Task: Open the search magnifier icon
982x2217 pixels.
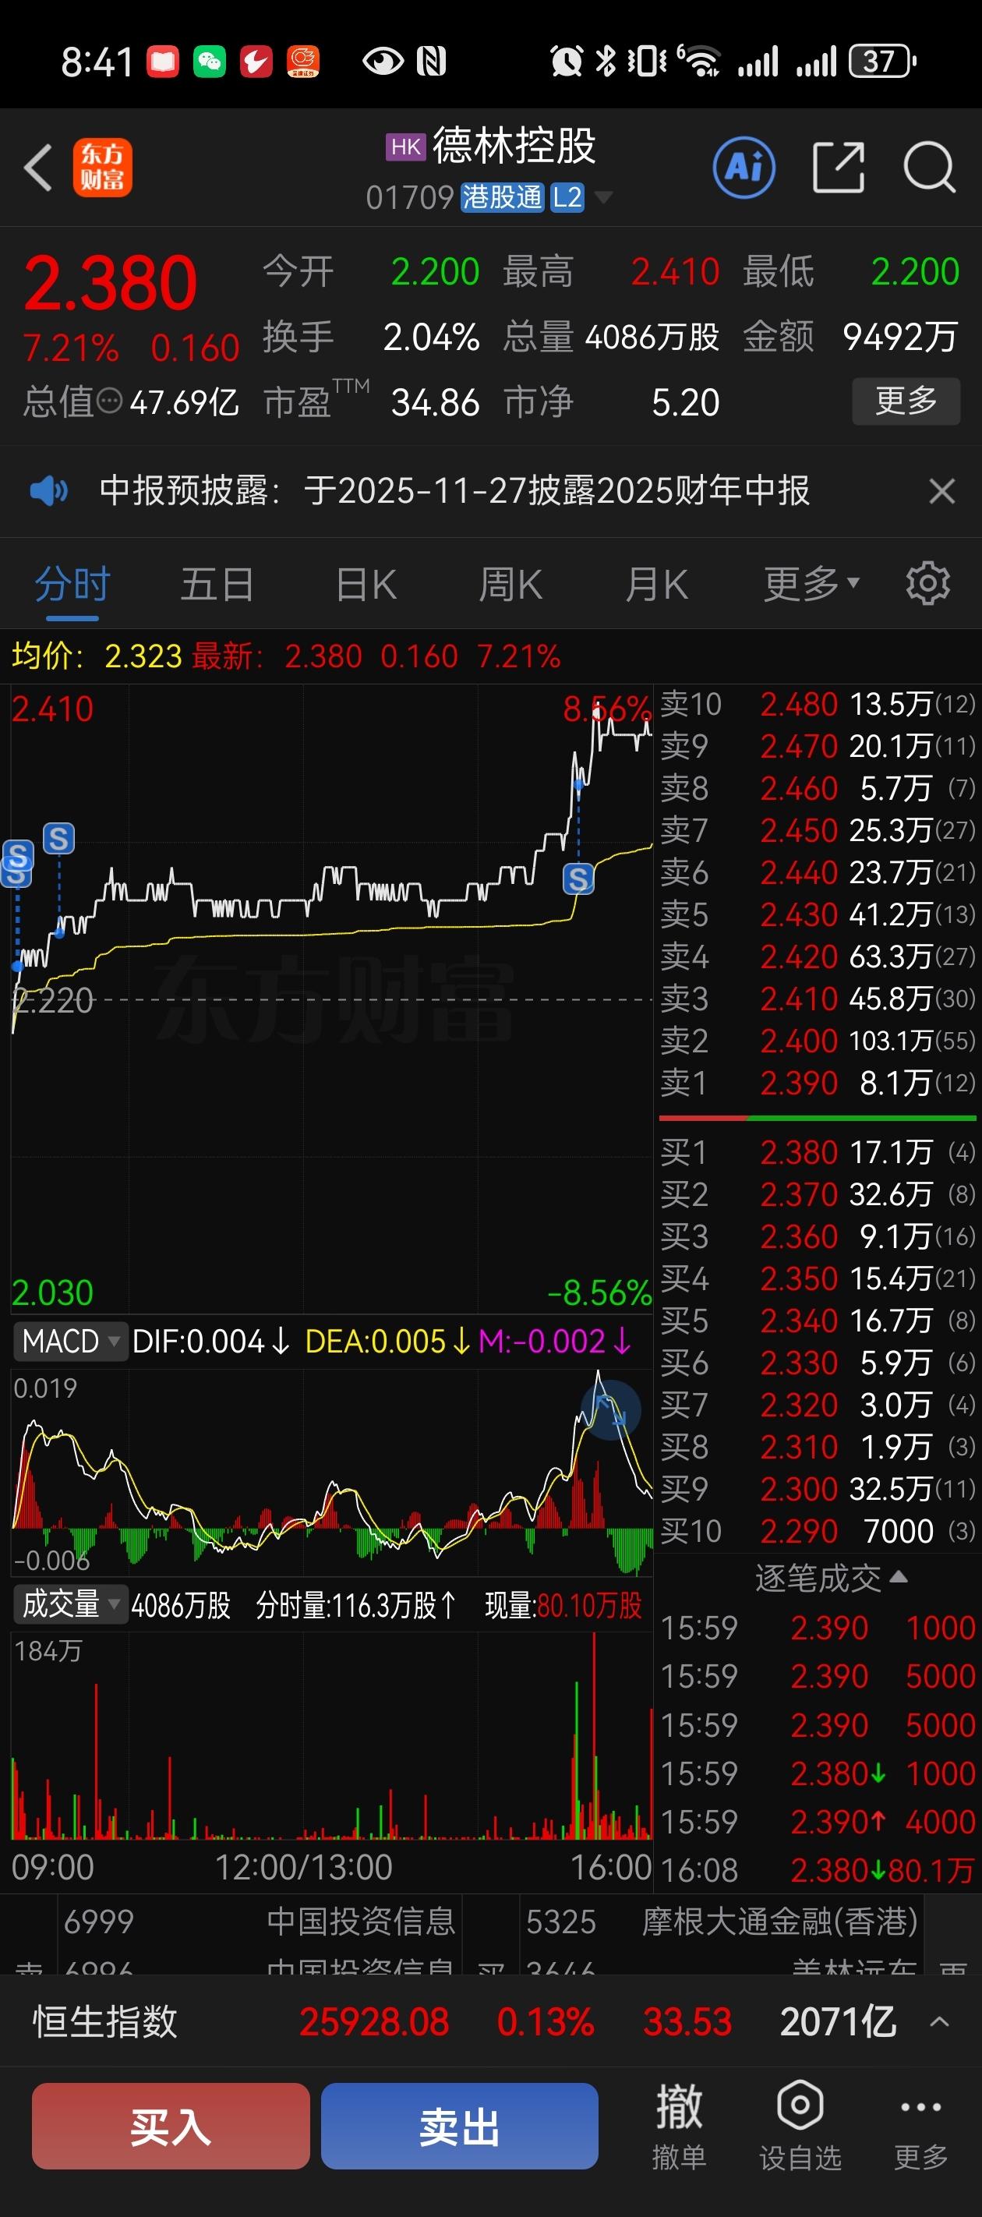Action: pos(930,167)
